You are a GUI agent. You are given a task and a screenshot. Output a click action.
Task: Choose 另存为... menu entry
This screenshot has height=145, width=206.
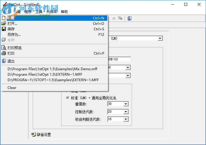(54, 35)
